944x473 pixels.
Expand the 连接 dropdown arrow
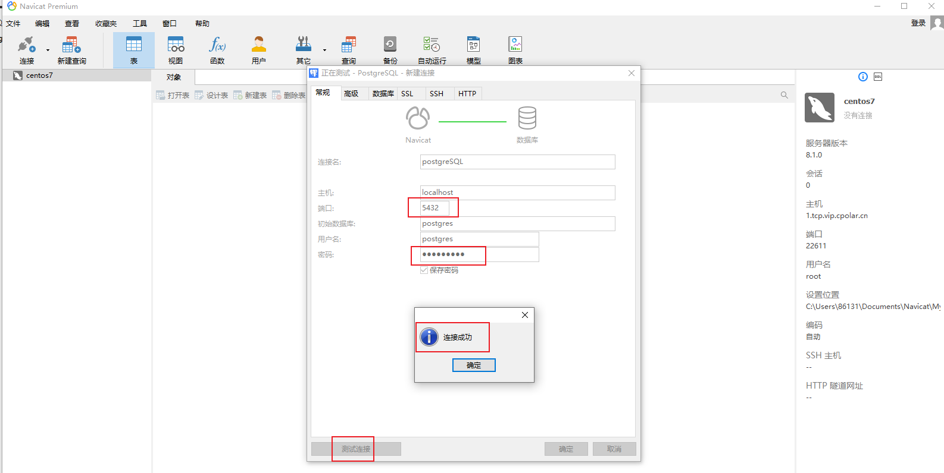[x=48, y=50]
